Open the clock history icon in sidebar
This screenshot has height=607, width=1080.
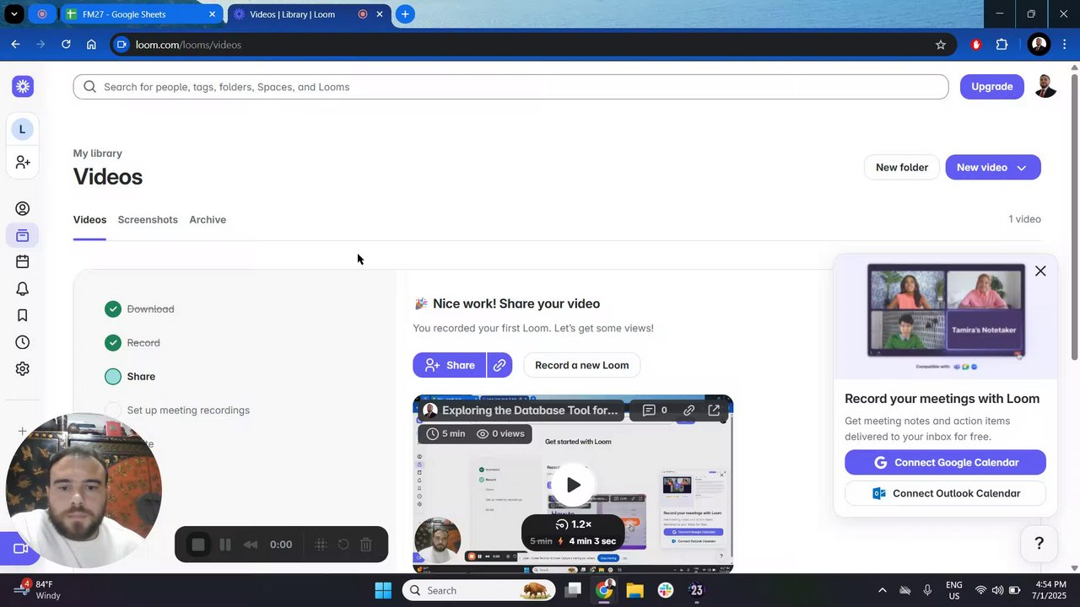[x=23, y=342]
